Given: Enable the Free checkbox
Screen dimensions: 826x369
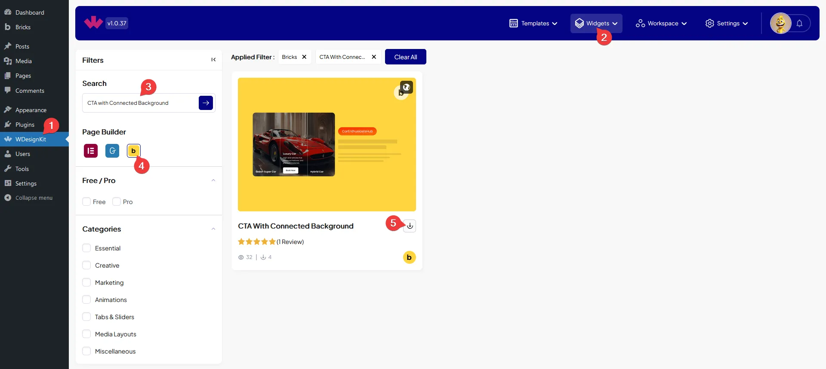Looking at the screenshot, I should click(x=86, y=202).
